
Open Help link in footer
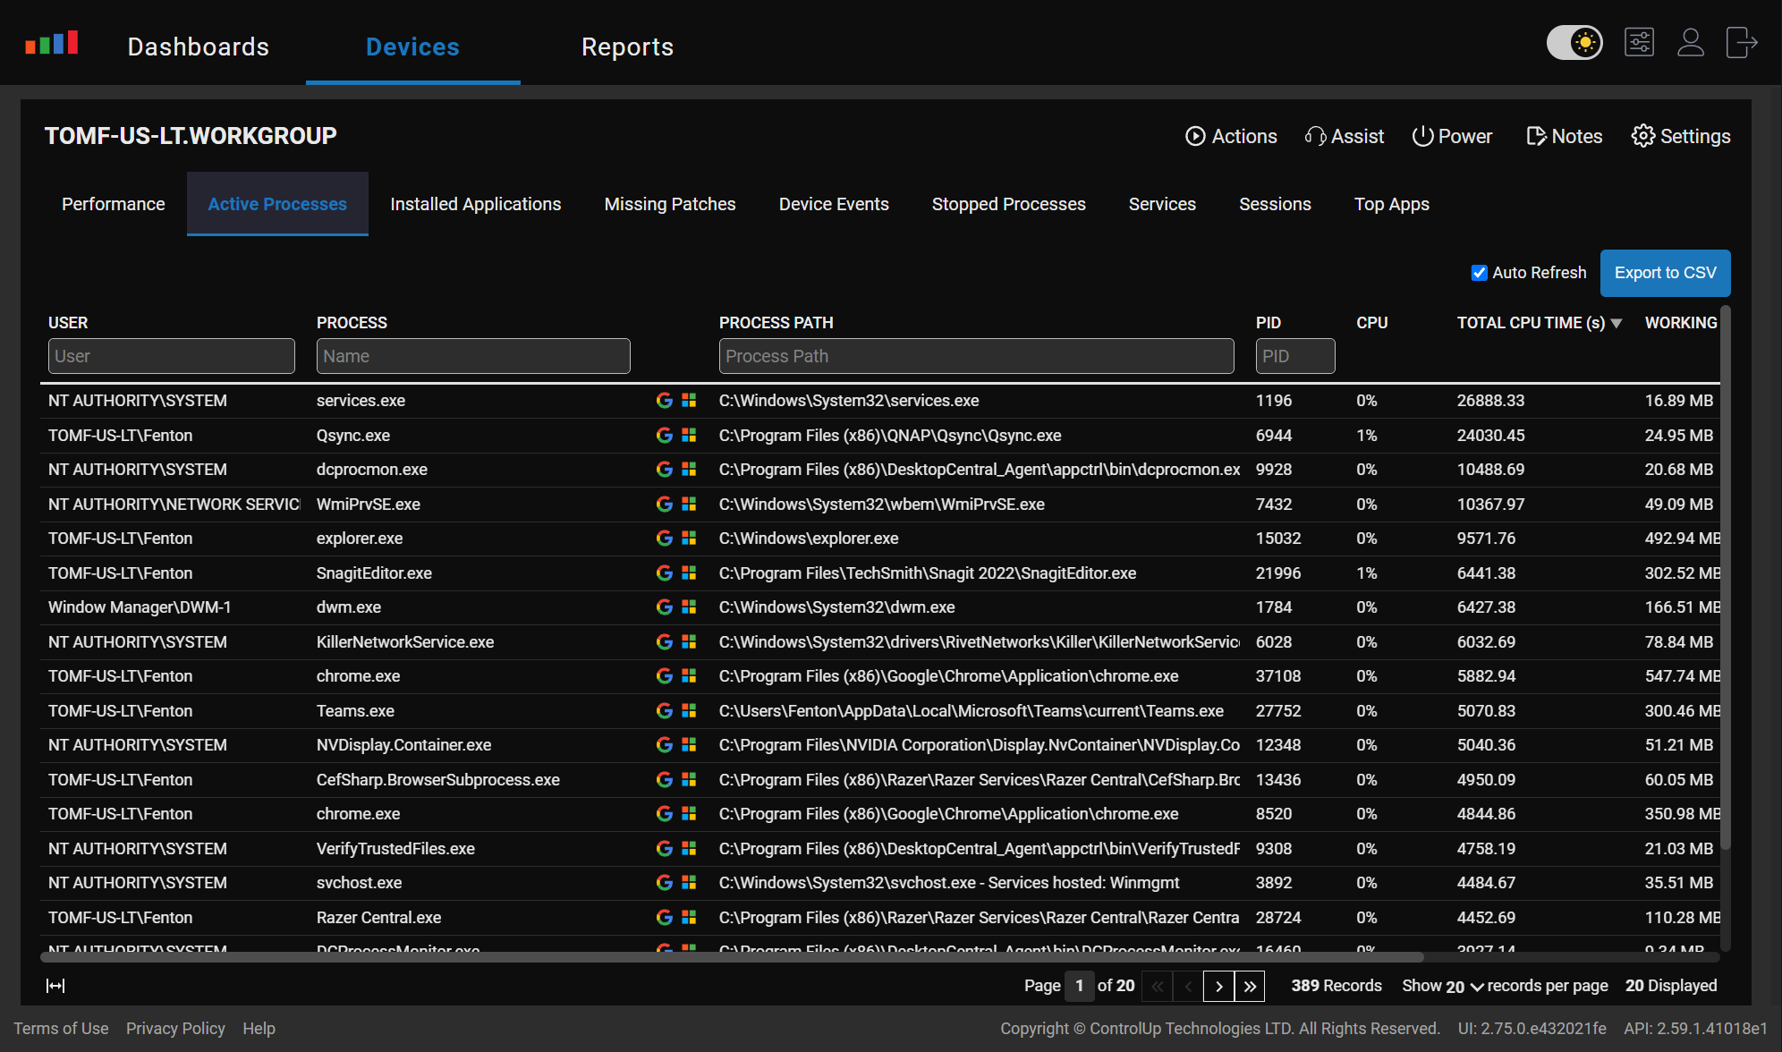click(x=259, y=1029)
